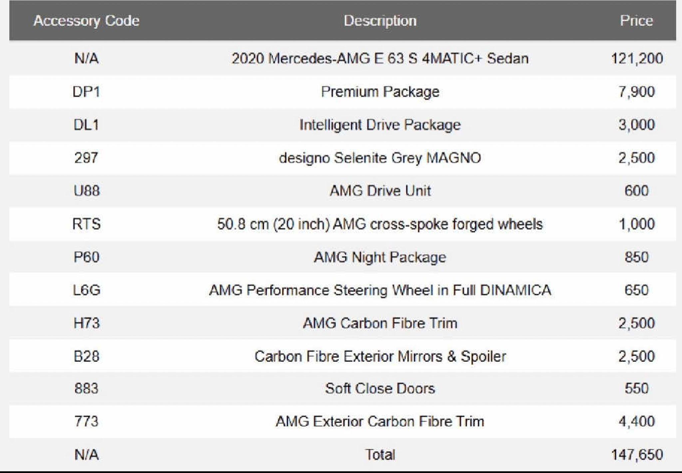Click the designo Selenite Grey MAGNO entry
Screen dimensions: 682x473
coord(380,158)
